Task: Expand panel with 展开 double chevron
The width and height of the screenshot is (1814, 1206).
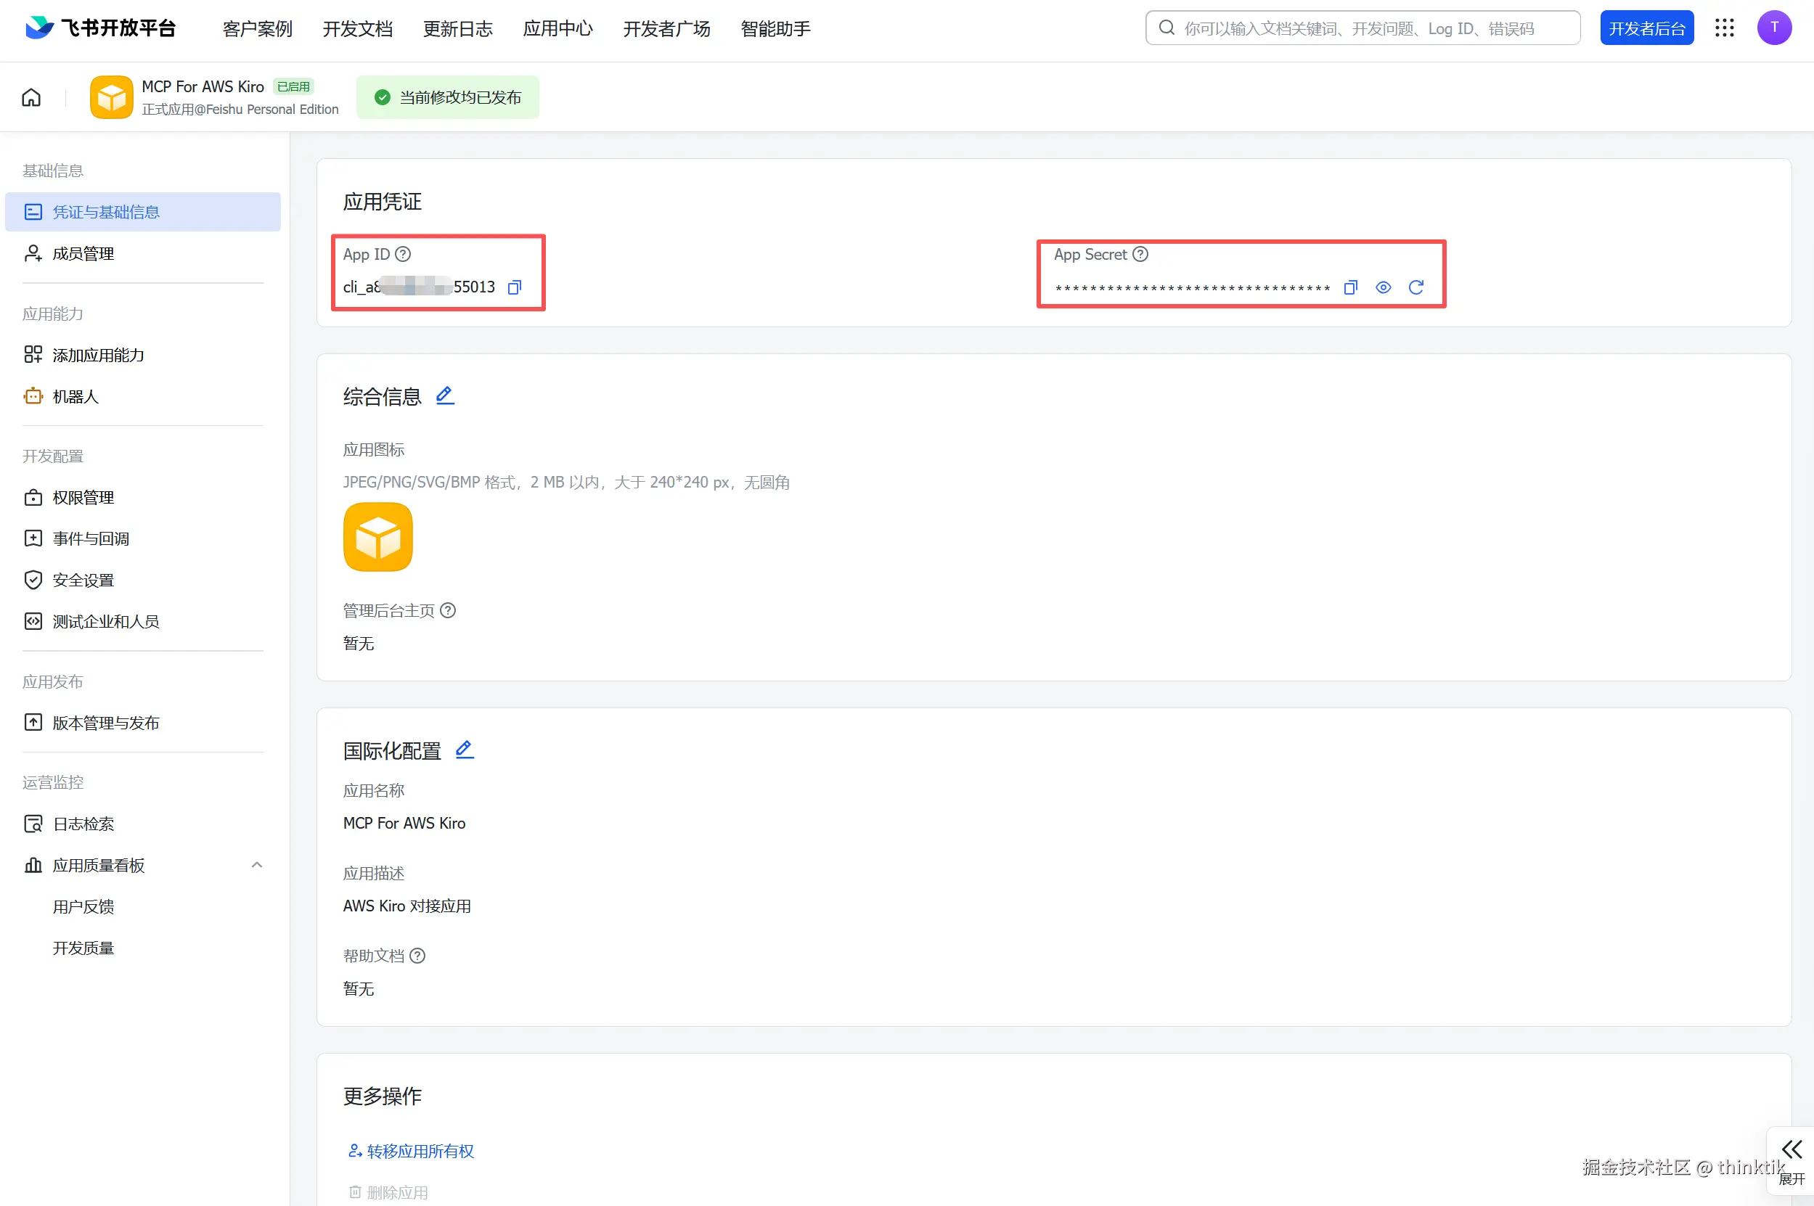Action: (x=1791, y=1150)
